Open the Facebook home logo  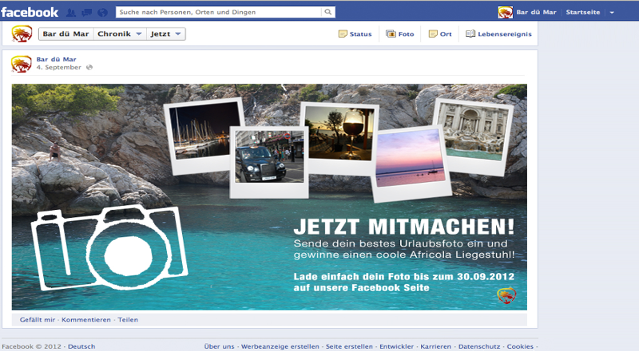click(30, 12)
